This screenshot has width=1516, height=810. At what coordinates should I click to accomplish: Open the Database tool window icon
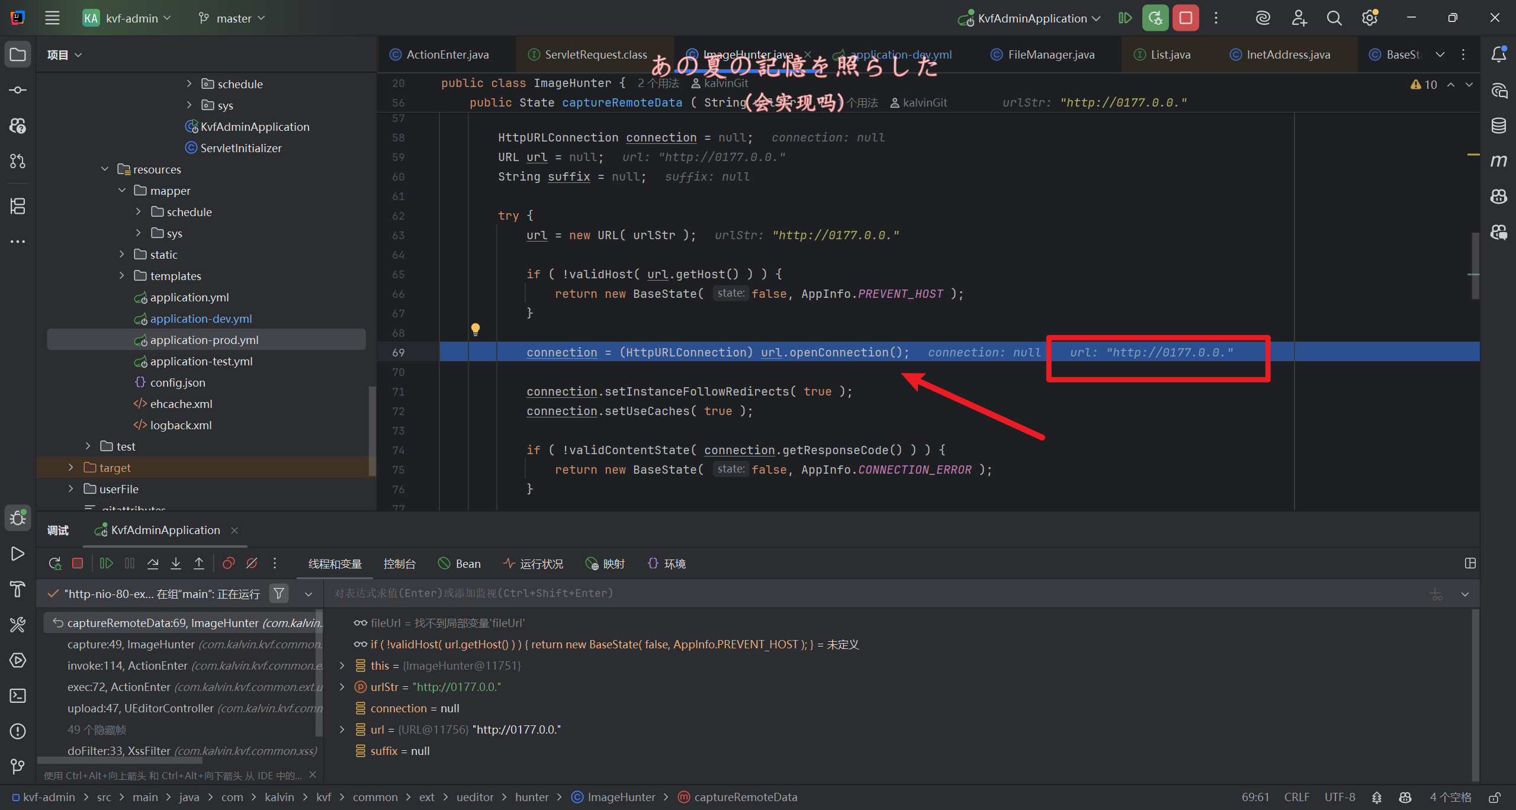coord(1499,126)
